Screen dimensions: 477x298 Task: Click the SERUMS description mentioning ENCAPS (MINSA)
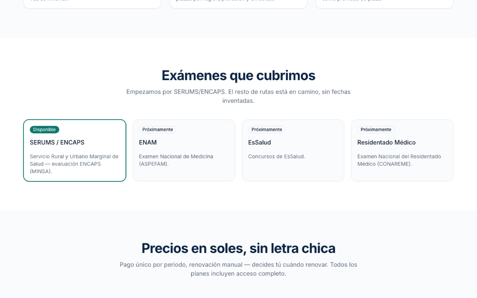point(74,164)
